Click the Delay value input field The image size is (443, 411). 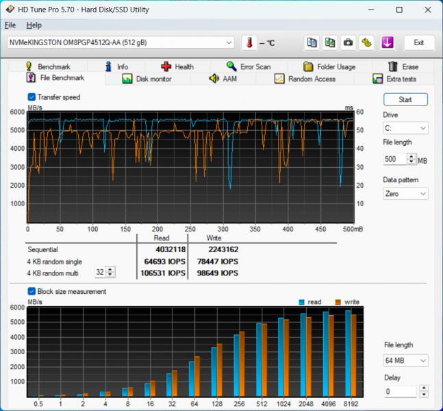400,392
